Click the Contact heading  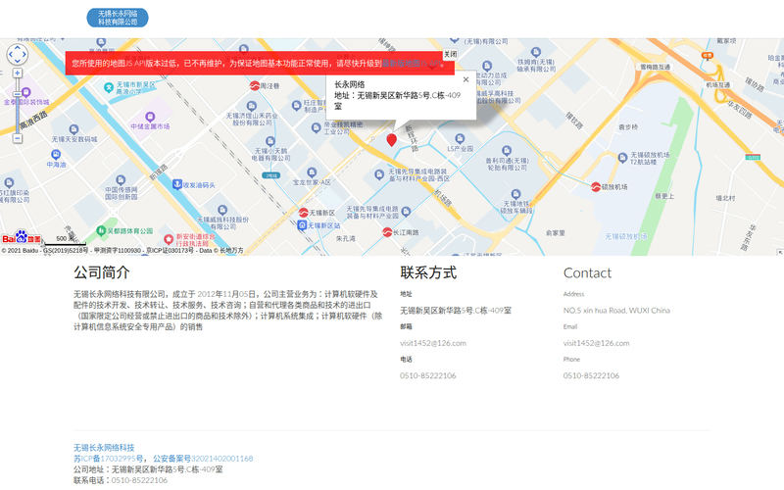pos(587,273)
